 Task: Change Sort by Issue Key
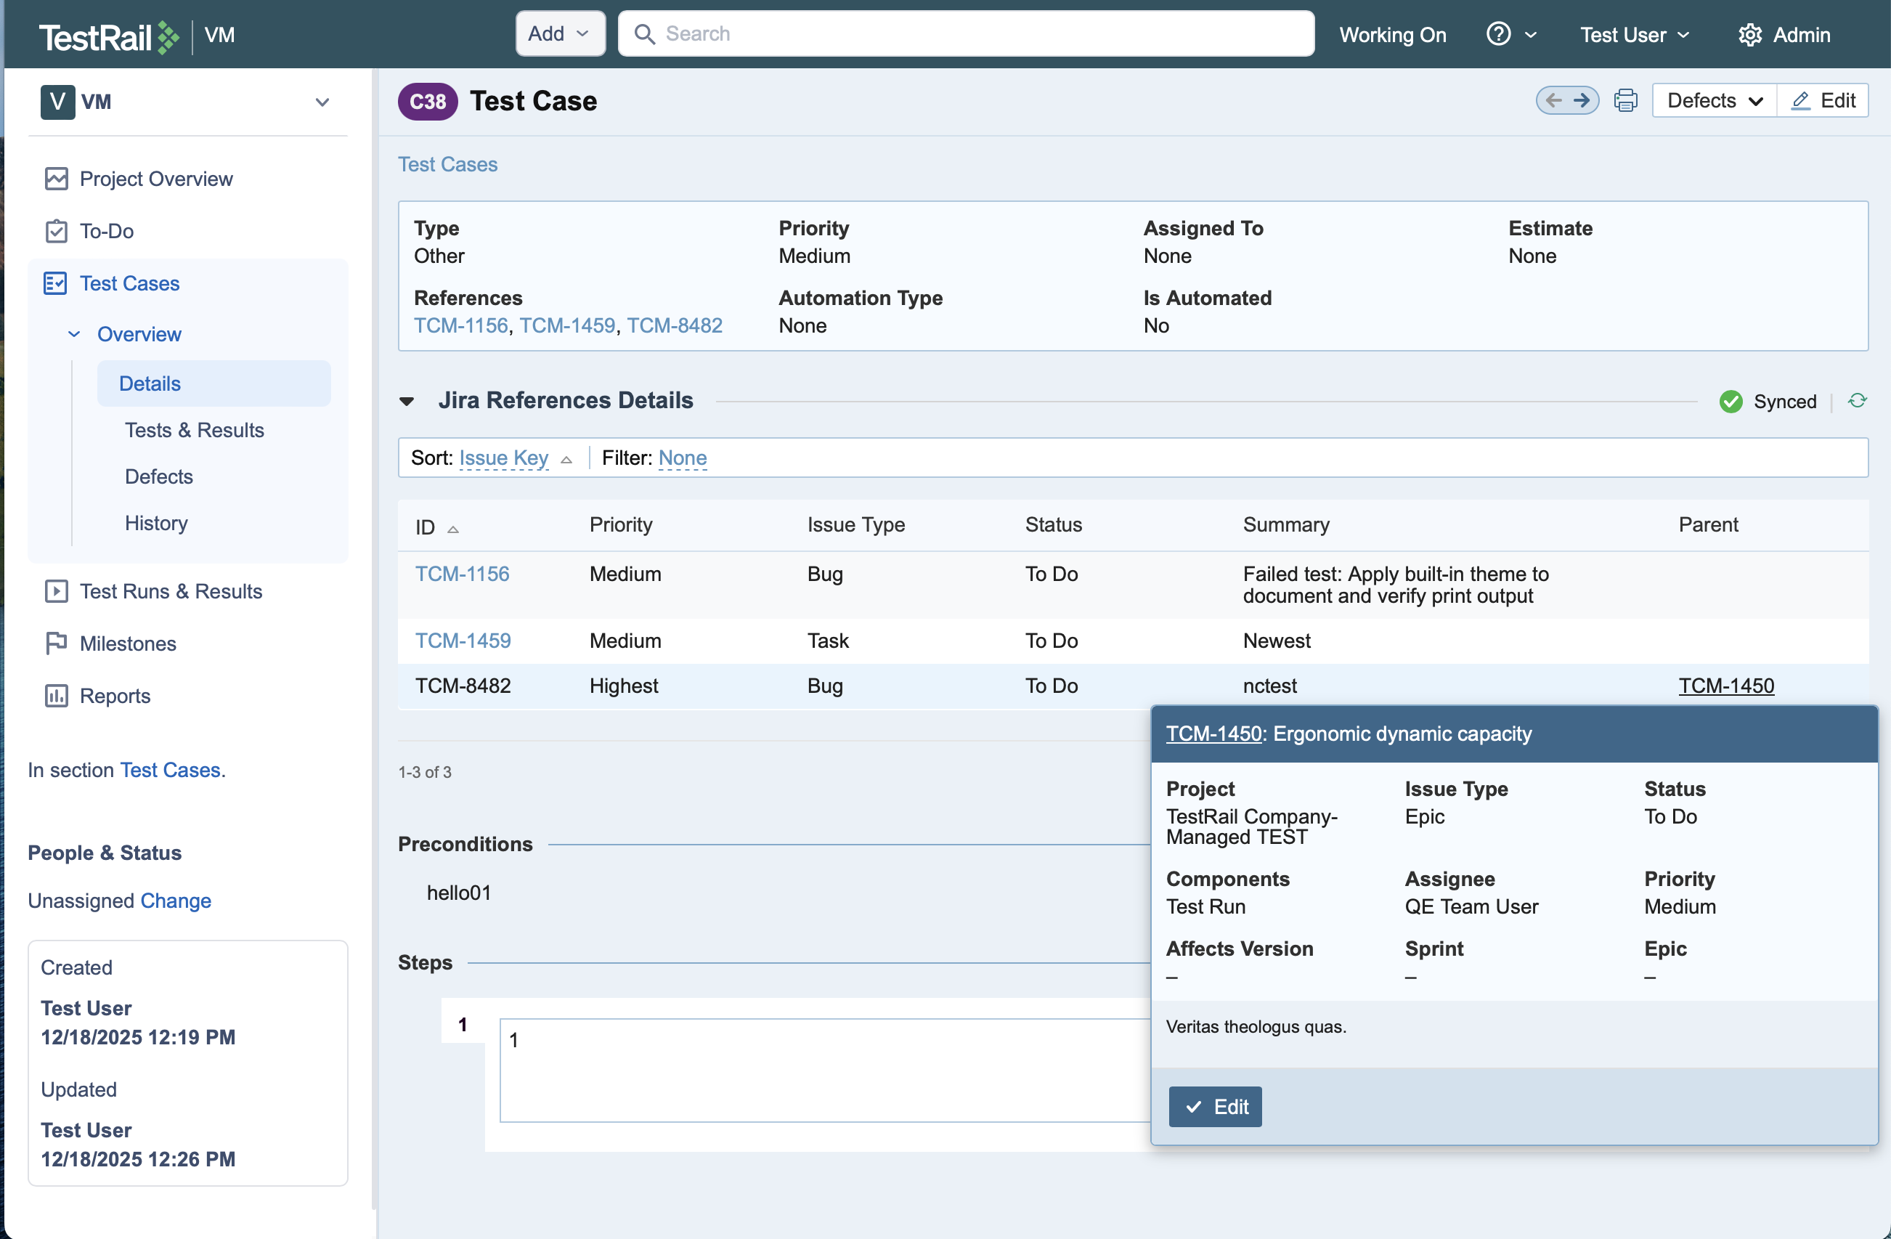coord(504,458)
